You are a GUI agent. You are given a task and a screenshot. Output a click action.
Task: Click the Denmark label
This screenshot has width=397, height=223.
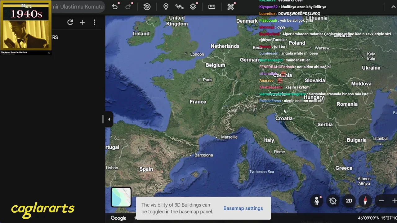[247, 21]
